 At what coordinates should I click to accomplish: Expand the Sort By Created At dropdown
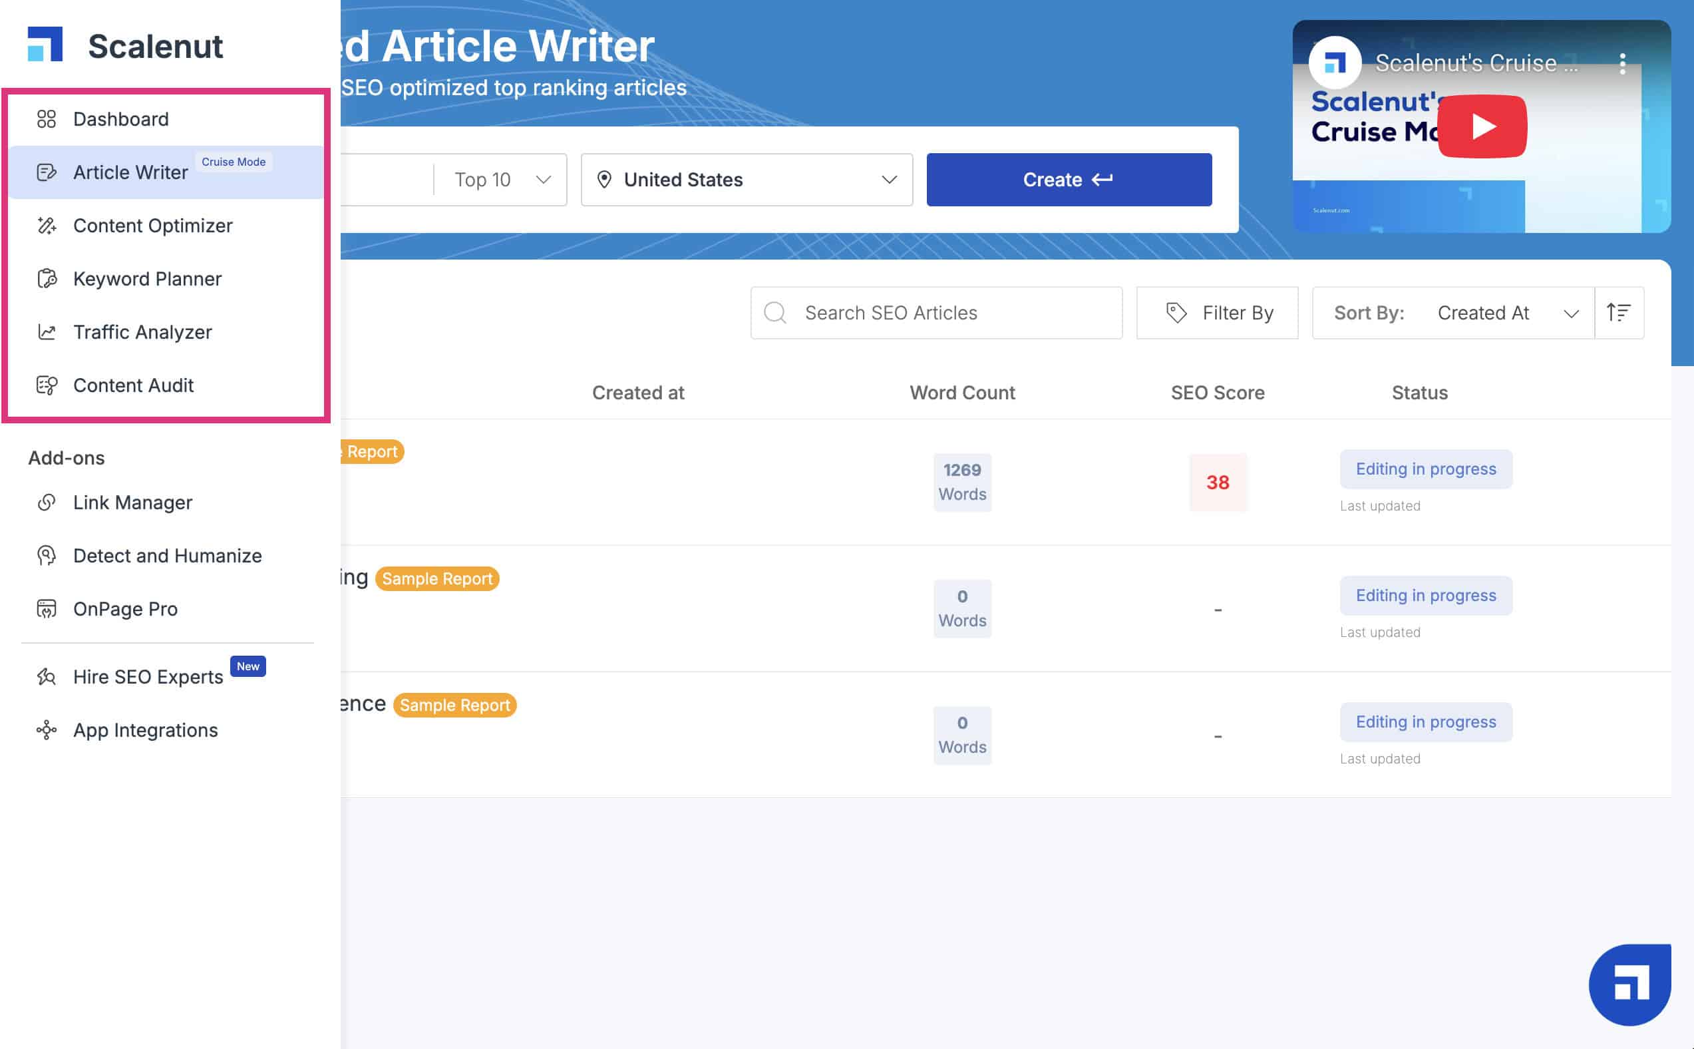pos(1453,313)
